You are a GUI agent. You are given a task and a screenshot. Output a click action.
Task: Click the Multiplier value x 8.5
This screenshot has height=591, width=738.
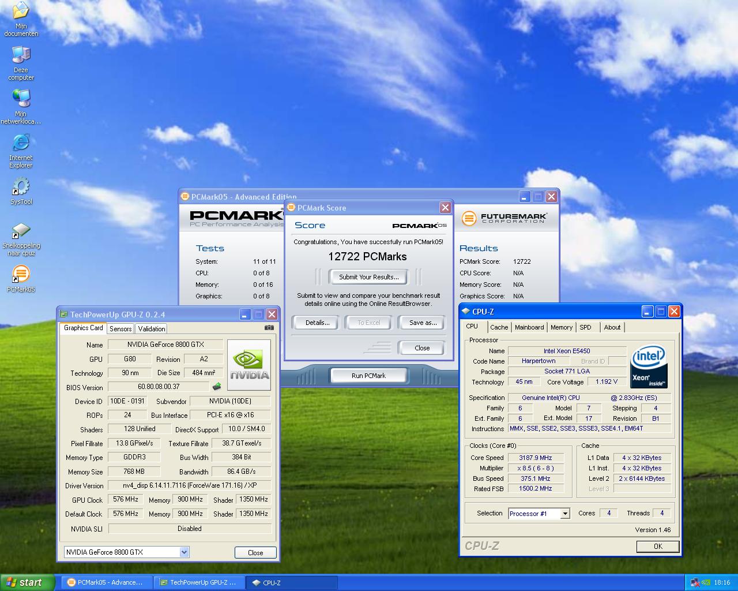click(x=536, y=468)
